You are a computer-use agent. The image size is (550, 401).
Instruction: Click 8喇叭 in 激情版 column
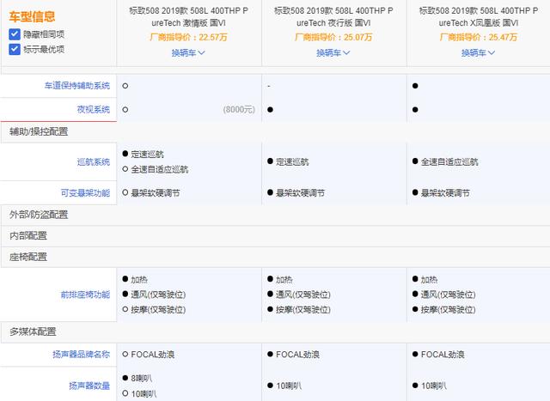(x=141, y=378)
